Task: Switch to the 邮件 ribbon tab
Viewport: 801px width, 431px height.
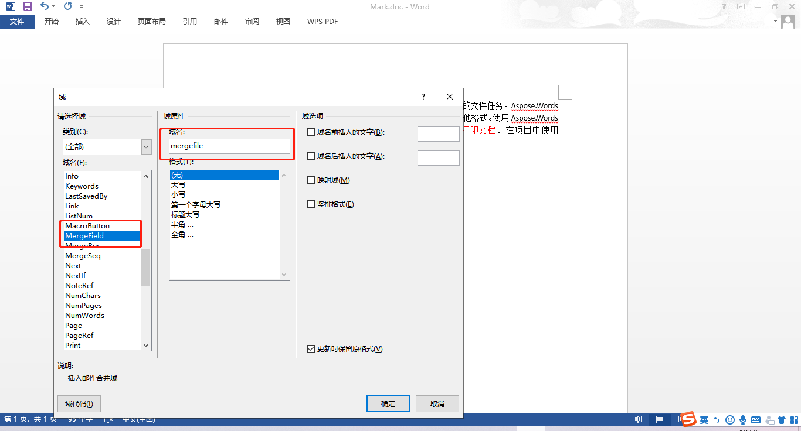Action: [221, 21]
